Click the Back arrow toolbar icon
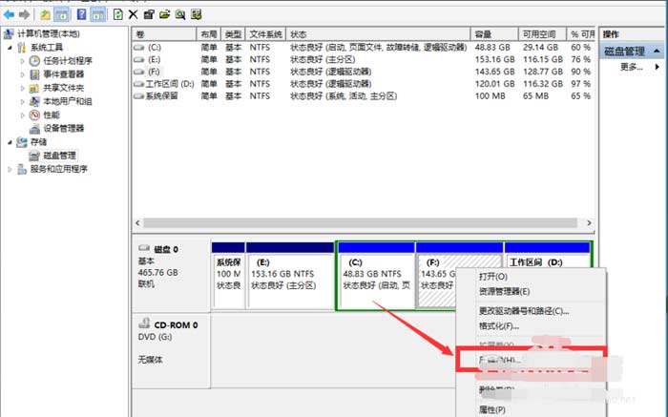The image size is (668, 417). [9, 15]
